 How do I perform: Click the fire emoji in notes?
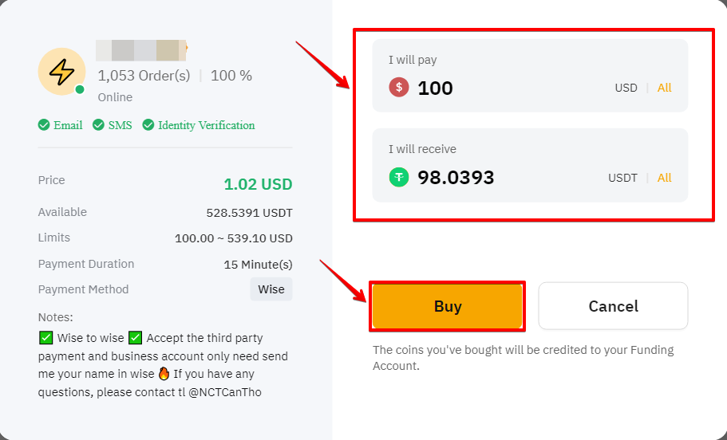[x=164, y=374]
